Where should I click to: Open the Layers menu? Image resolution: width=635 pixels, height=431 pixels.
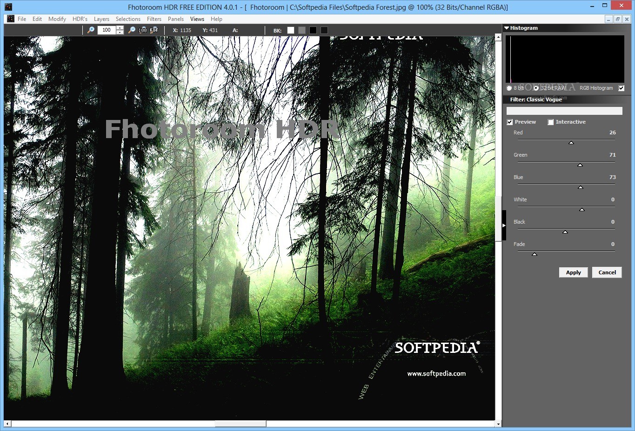click(x=101, y=19)
